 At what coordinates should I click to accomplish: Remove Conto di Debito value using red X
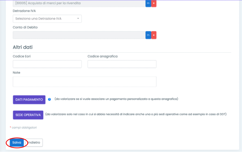[x=154, y=35]
